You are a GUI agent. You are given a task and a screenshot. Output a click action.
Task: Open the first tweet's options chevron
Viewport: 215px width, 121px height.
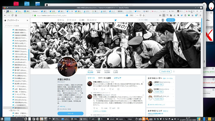[x=143, y=82]
